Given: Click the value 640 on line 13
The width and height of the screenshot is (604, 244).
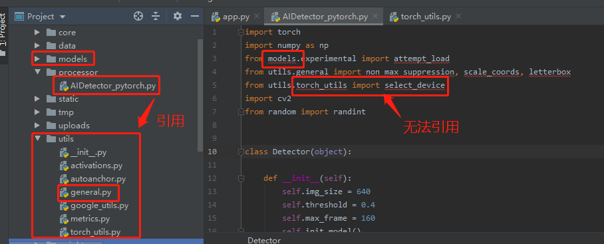Looking at the screenshot, I should coord(363,191).
